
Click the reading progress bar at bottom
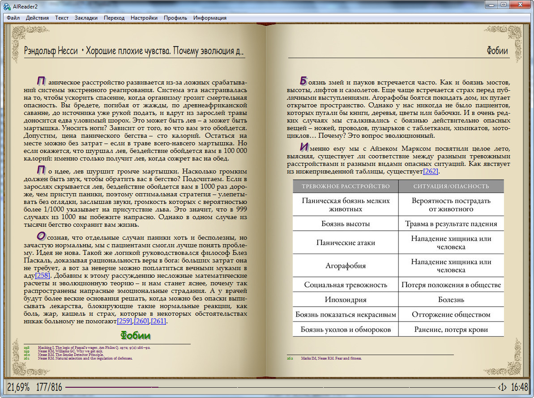click(280, 387)
